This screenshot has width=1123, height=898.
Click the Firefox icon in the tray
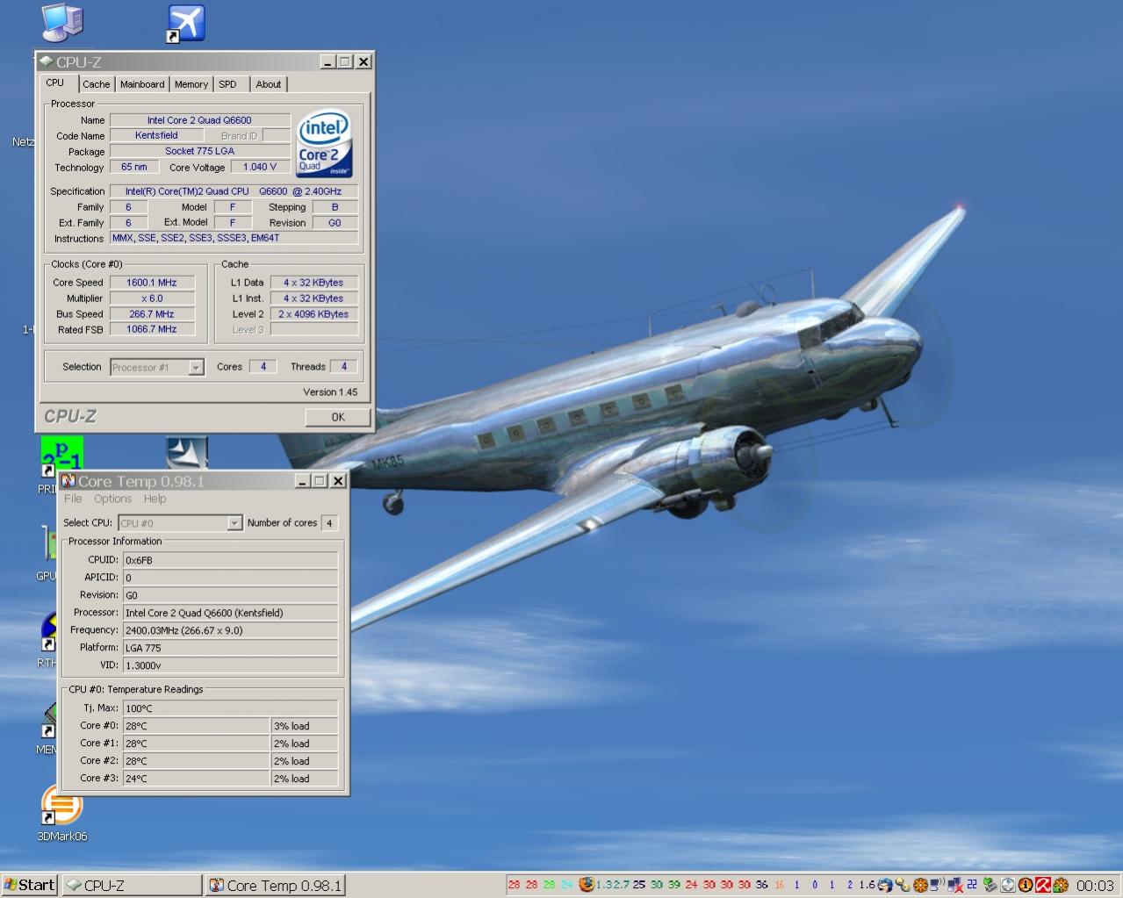(587, 885)
